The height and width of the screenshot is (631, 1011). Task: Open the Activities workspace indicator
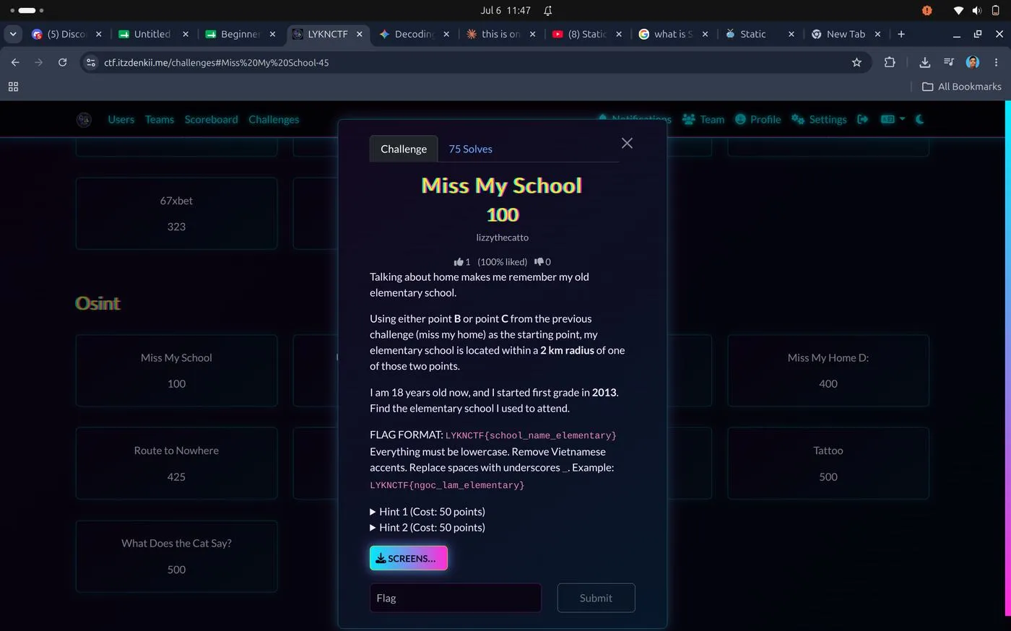pyautogui.click(x=27, y=11)
